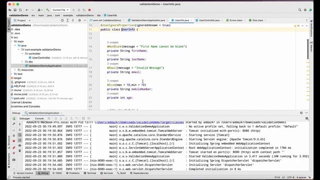Minimize the Debug tool window
The width and height of the screenshot is (320, 180).
[306, 113]
